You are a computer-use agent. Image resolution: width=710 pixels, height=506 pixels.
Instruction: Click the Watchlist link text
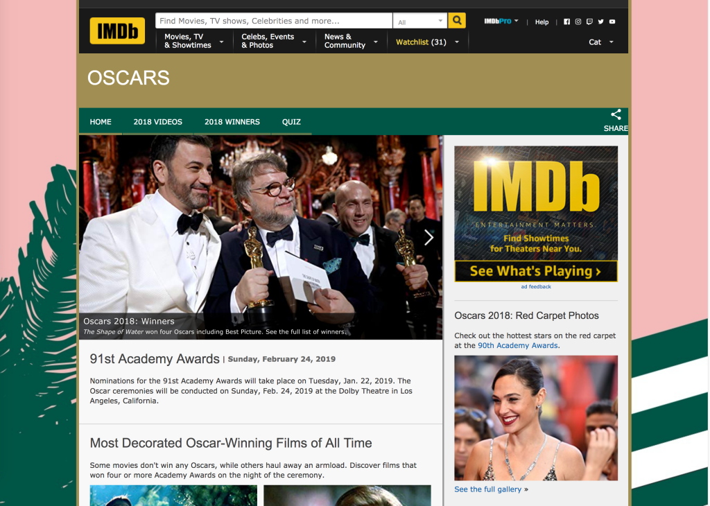coord(412,42)
